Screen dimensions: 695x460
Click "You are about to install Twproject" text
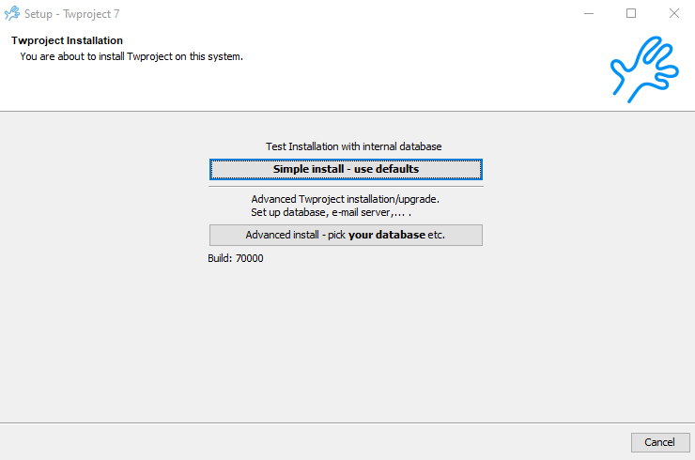click(131, 56)
